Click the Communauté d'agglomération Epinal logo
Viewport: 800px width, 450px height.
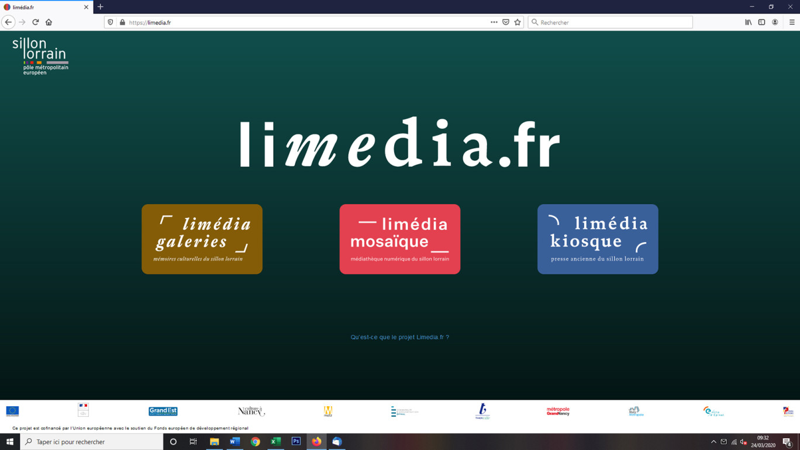pos(405,411)
